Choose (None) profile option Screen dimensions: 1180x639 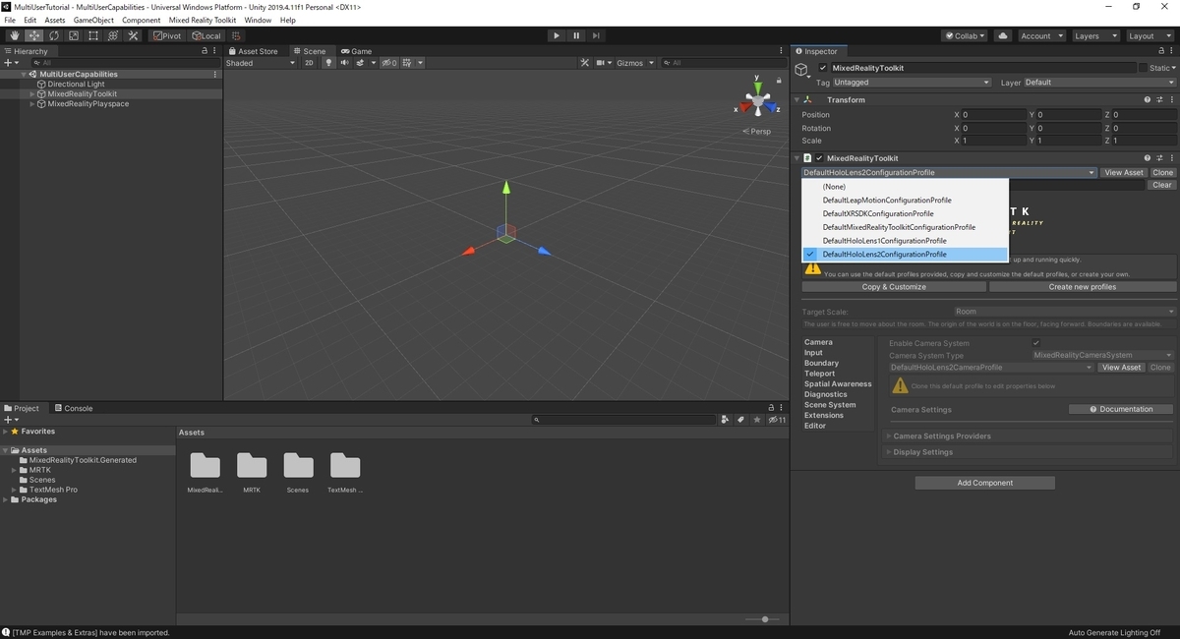click(x=906, y=186)
